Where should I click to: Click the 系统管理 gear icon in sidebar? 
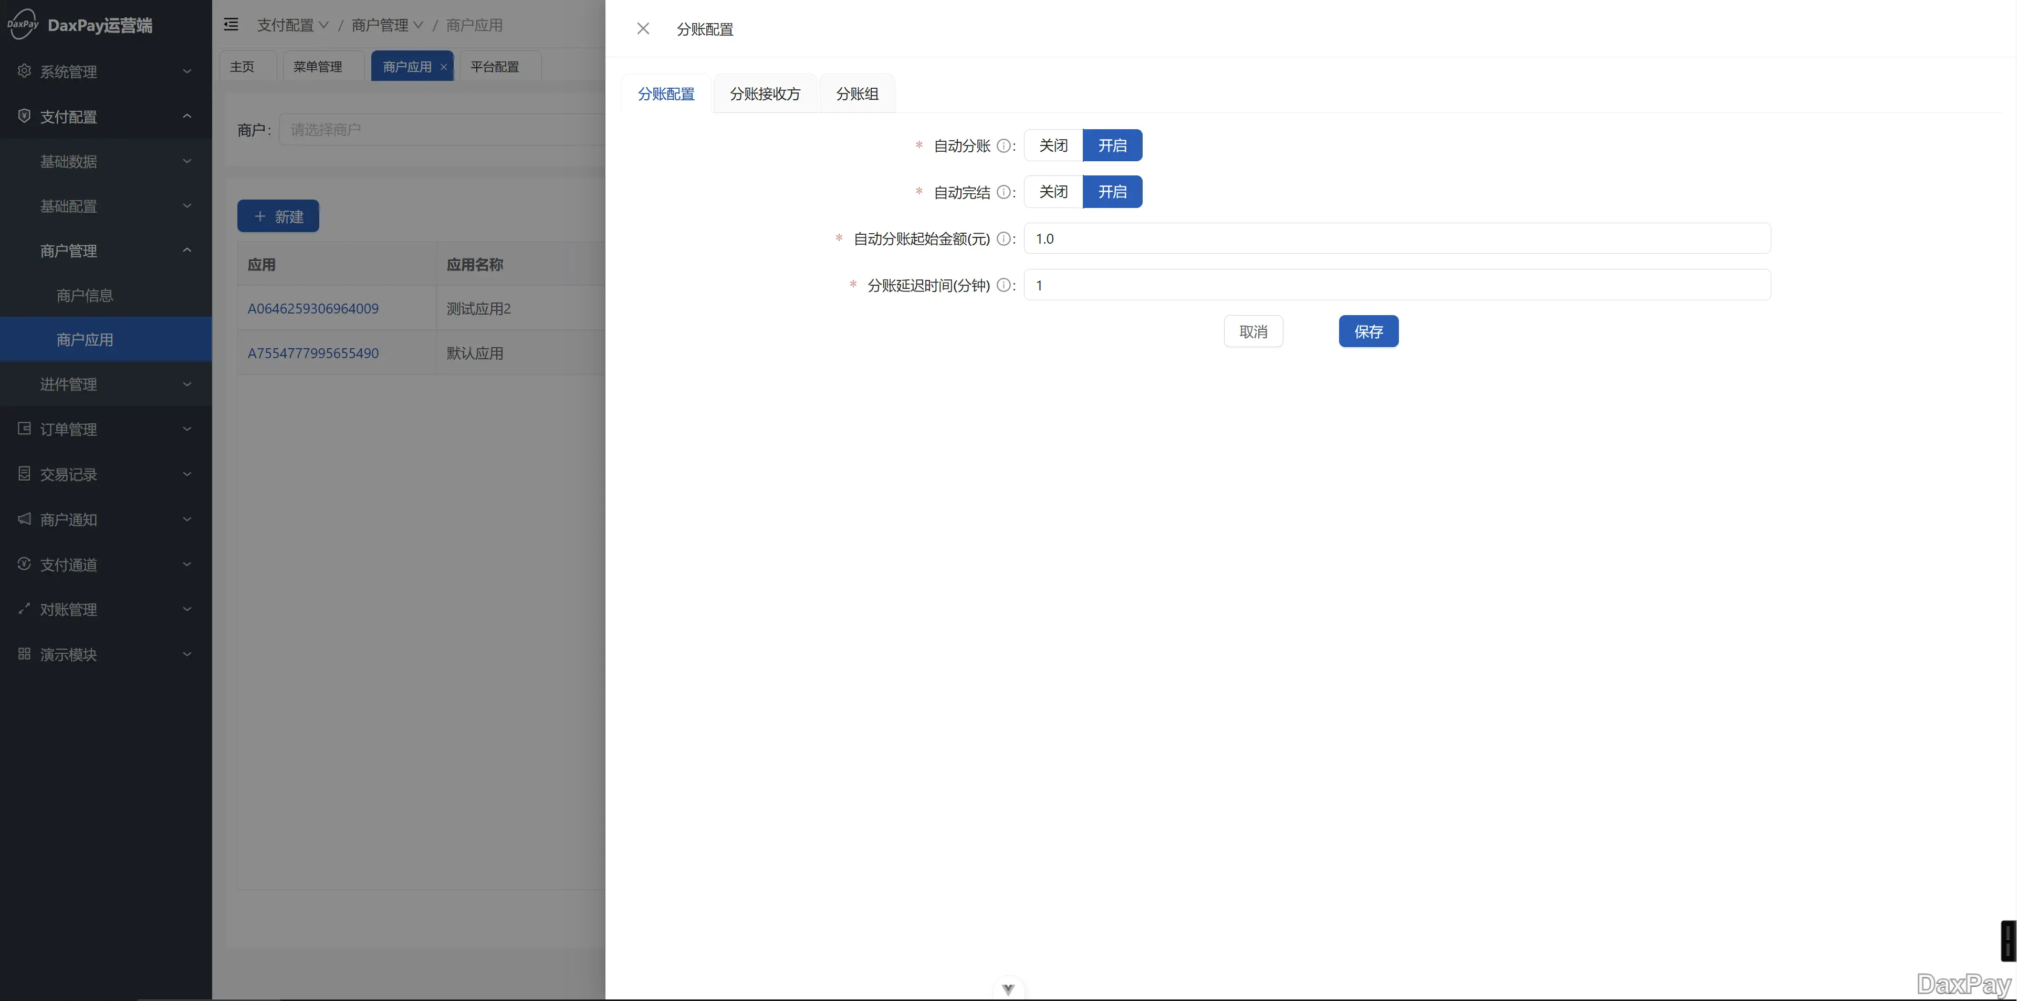[24, 71]
